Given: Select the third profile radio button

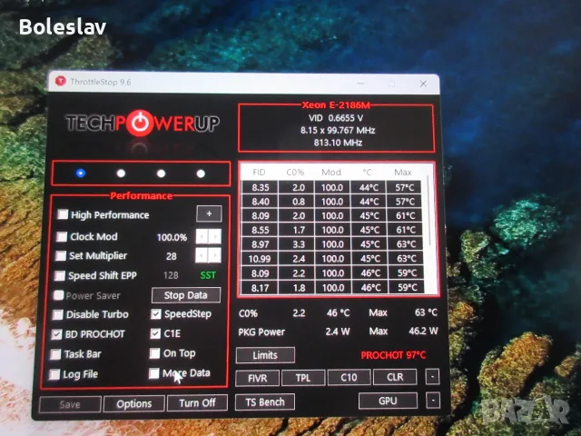Looking at the screenshot, I should click(x=161, y=173).
